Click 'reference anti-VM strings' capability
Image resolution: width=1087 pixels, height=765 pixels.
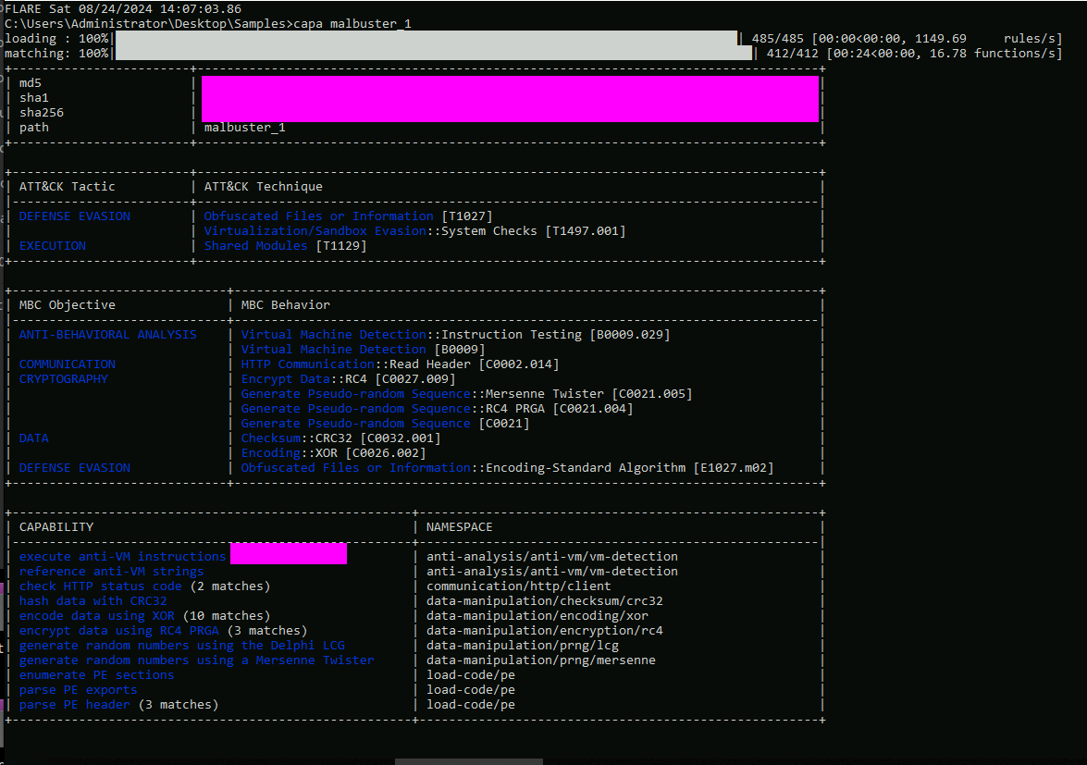[111, 572]
